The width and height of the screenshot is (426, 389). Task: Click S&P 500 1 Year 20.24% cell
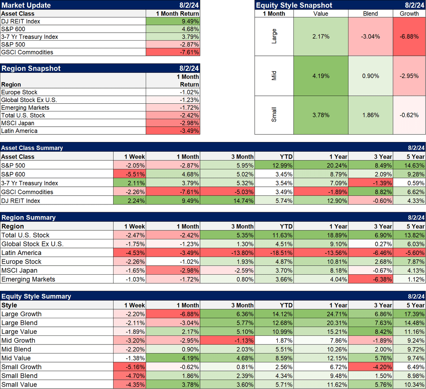(x=321, y=165)
